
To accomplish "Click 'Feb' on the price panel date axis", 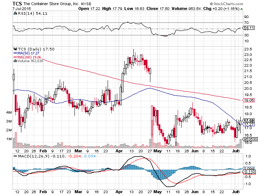I will (43, 151).
